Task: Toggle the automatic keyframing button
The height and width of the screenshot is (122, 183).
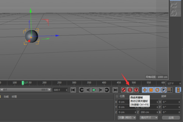Action: click(x=130, y=90)
